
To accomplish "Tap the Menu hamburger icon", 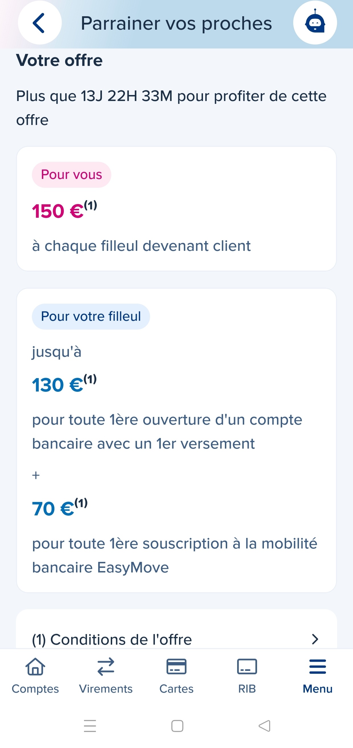I will click(317, 666).
